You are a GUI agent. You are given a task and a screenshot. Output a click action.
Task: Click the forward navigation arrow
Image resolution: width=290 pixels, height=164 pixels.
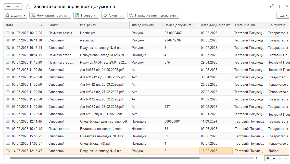tap(17, 6)
